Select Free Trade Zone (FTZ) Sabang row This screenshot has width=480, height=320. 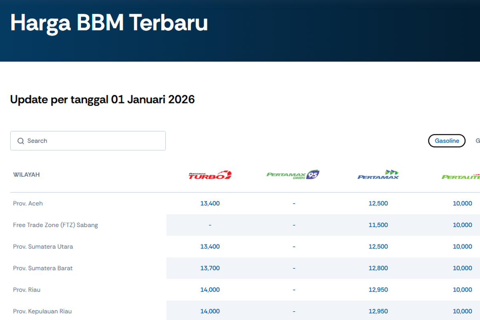(56, 225)
